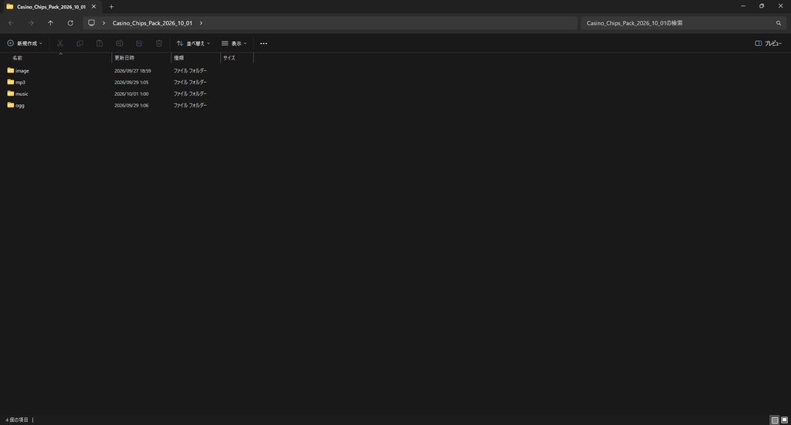
Task: Toggle the プレビュー preview pane
Action: point(769,43)
